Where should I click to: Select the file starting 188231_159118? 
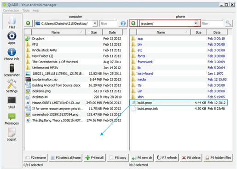(x=74, y=74)
